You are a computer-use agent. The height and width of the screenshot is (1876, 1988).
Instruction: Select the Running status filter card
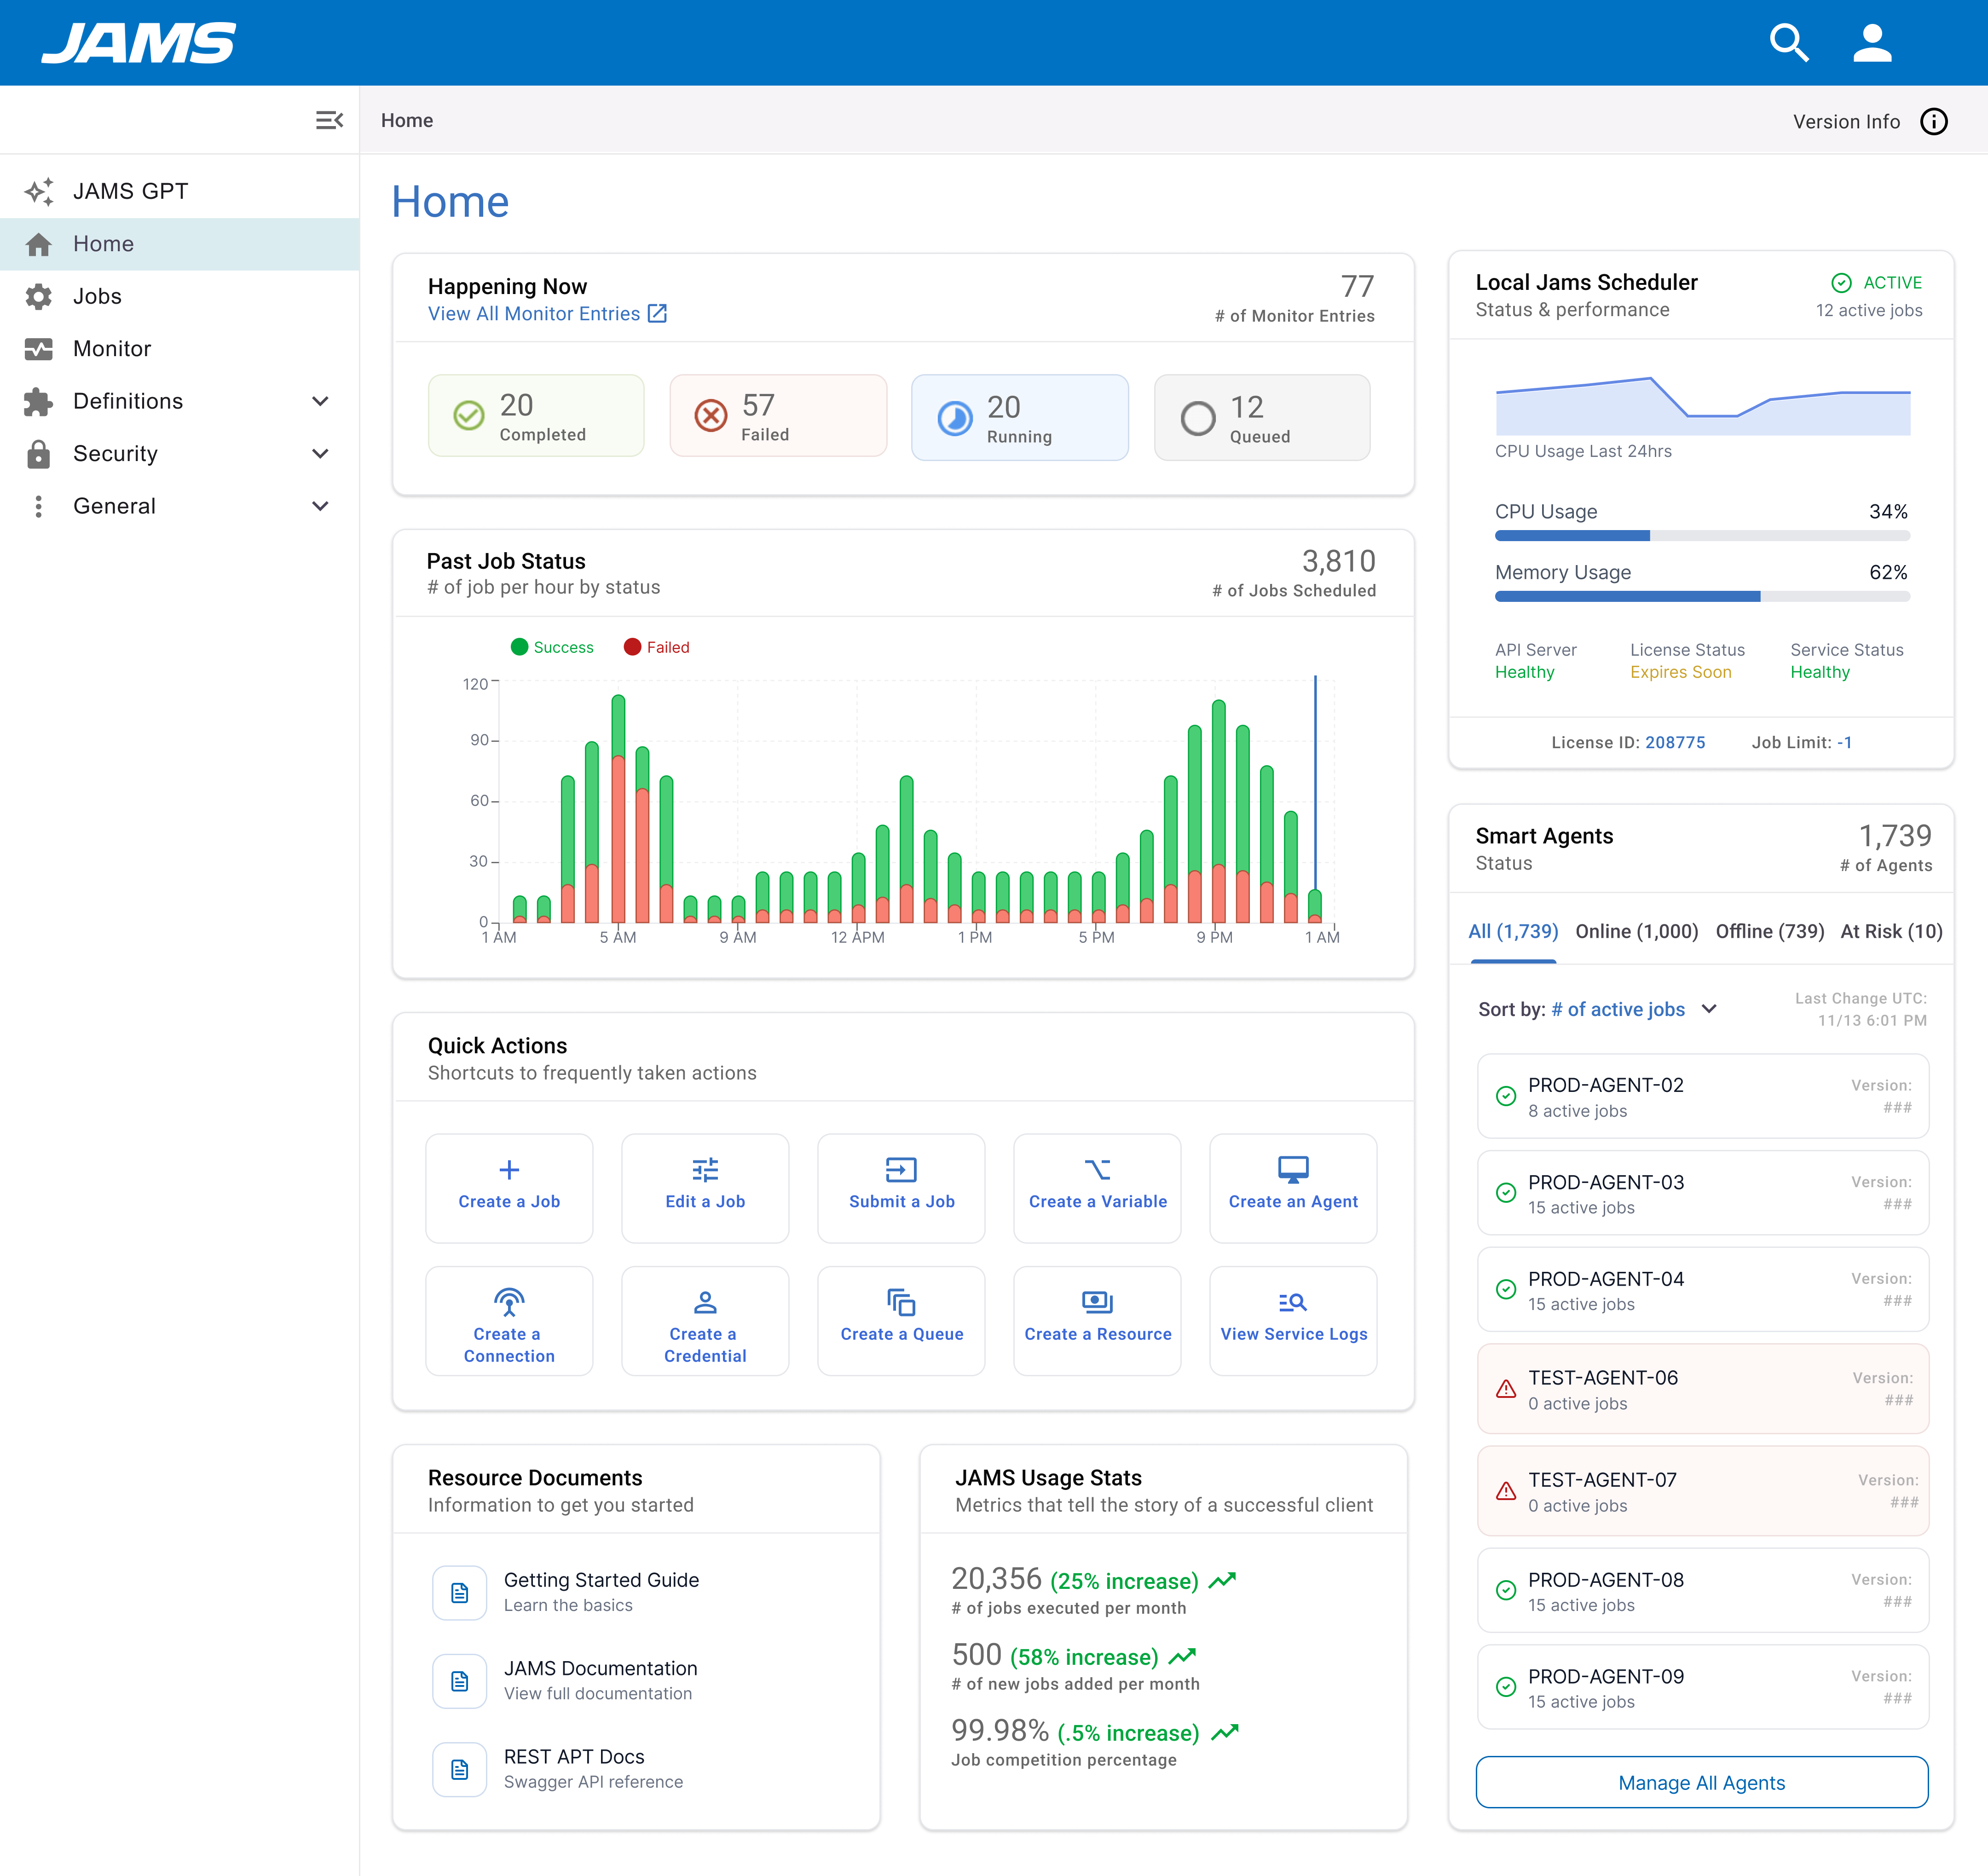[x=1019, y=418]
